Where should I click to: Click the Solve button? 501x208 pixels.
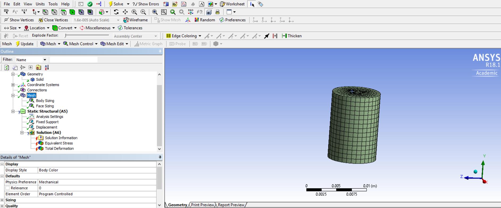tap(116, 4)
